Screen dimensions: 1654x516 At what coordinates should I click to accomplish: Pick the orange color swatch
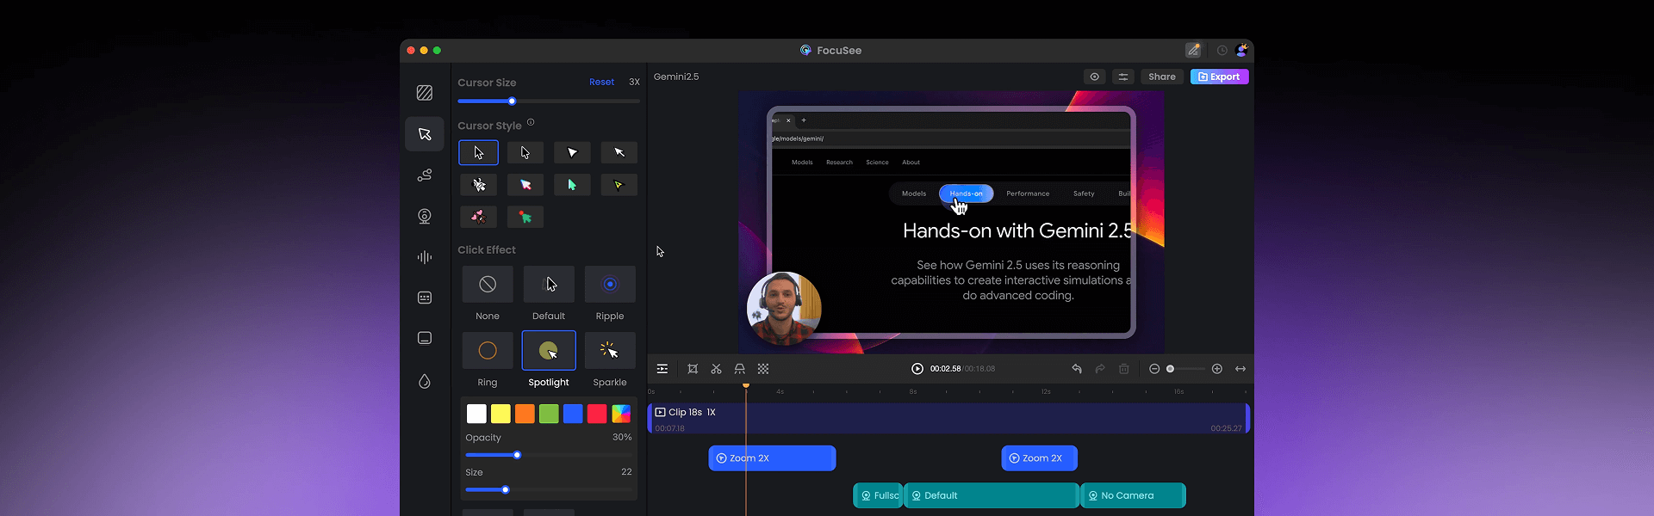click(x=525, y=414)
